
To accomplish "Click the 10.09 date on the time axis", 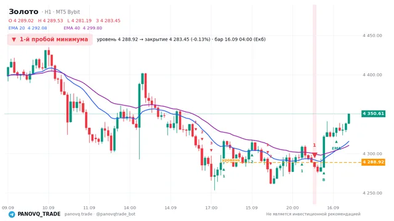I will (48, 207).
